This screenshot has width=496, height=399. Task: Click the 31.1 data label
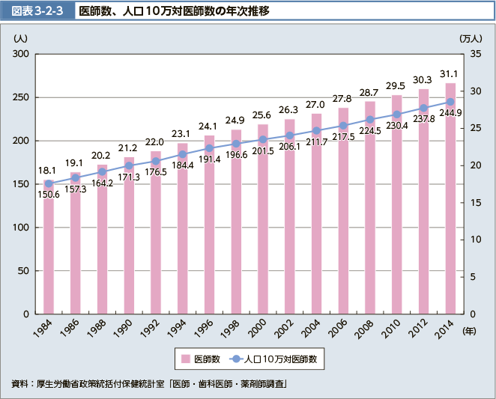tap(450, 74)
